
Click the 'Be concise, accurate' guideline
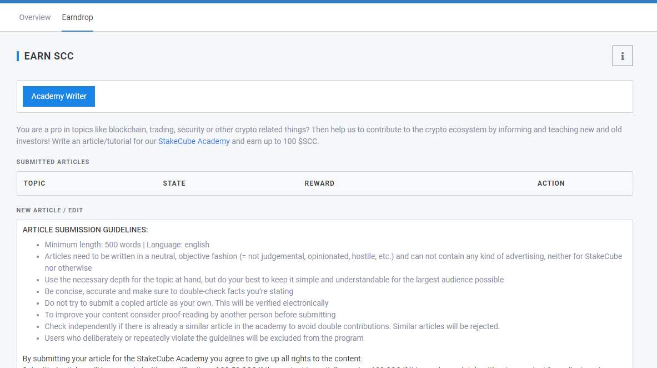point(169,291)
